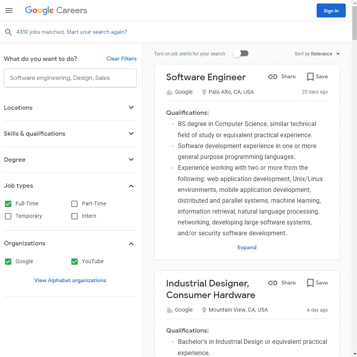The height and width of the screenshot is (357, 357).
Task: Uncheck the Full-Time checkbox
Action: point(8,204)
